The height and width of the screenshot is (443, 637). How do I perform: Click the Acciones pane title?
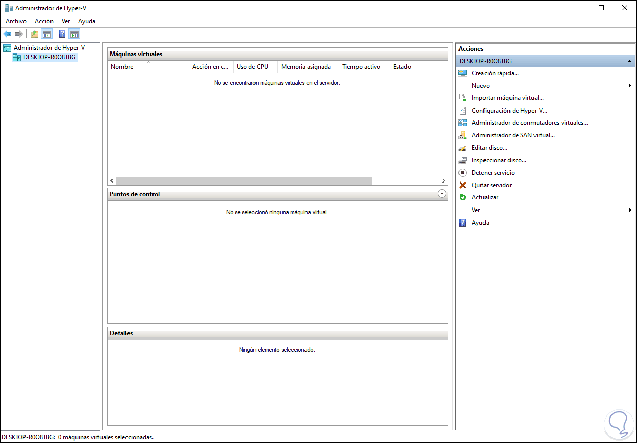pos(471,49)
